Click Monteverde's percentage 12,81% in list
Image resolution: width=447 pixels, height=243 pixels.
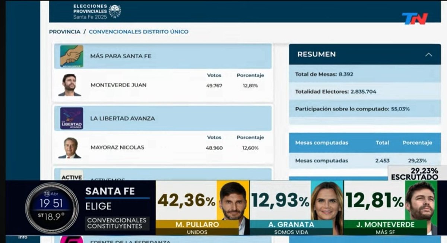point(250,85)
